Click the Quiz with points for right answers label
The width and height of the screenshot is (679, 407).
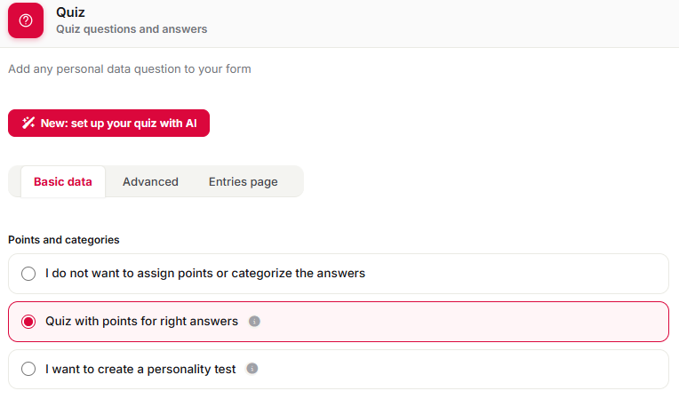(141, 322)
